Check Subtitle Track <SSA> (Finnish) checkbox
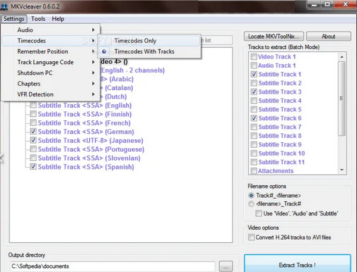This screenshot has width=357, height=272. click(33, 114)
